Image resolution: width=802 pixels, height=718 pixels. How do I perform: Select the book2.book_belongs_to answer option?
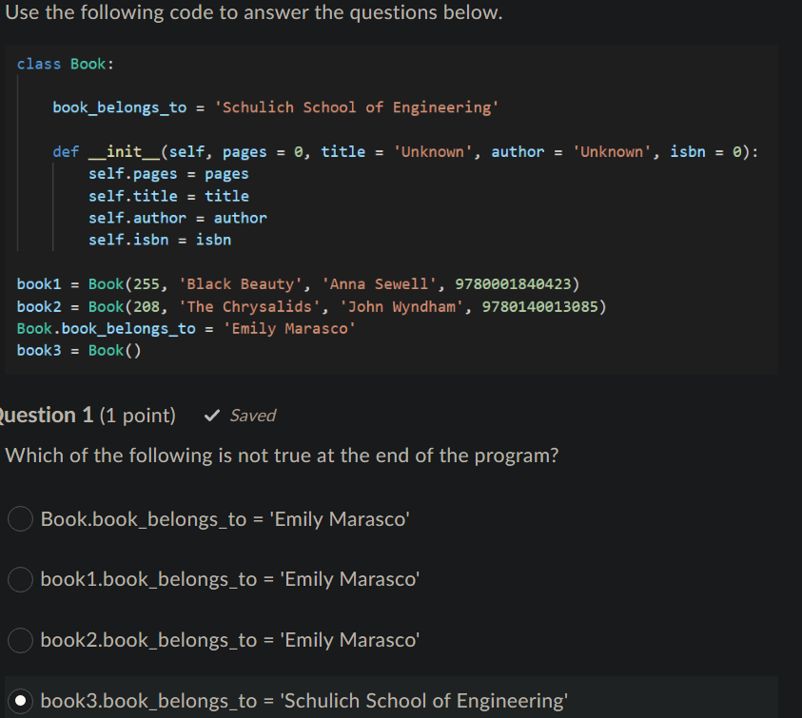(20, 641)
